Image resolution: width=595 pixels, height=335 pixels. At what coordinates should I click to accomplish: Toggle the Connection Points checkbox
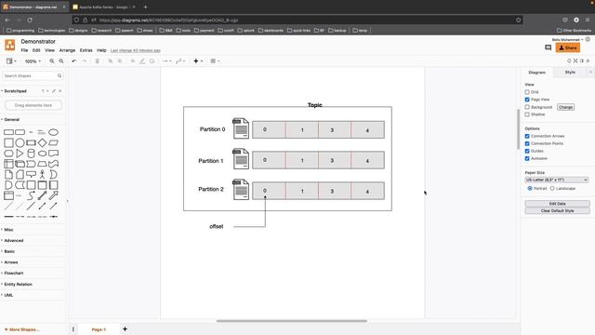pos(527,143)
